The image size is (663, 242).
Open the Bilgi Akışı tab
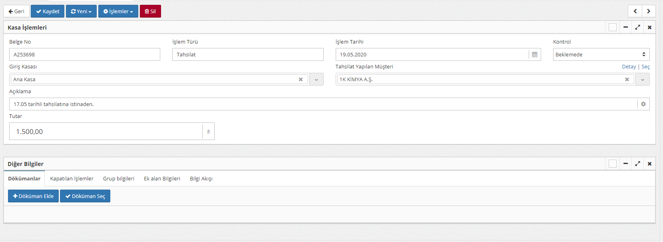pos(201,178)
